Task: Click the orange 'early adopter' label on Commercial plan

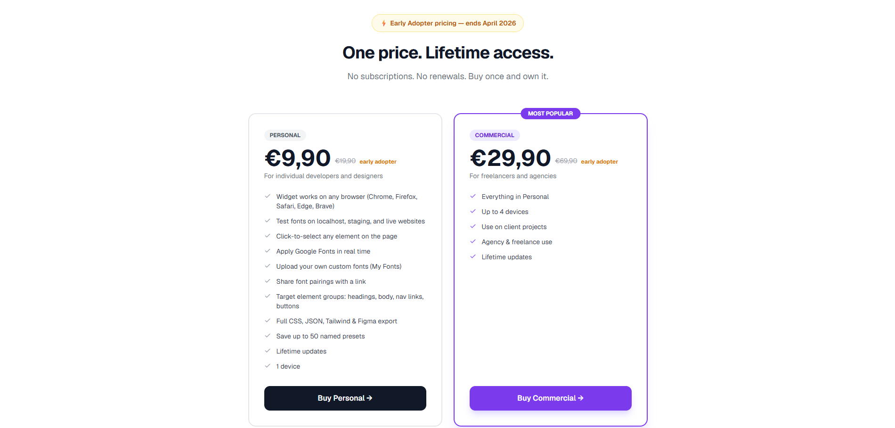Action: click(x=599, y=161)
